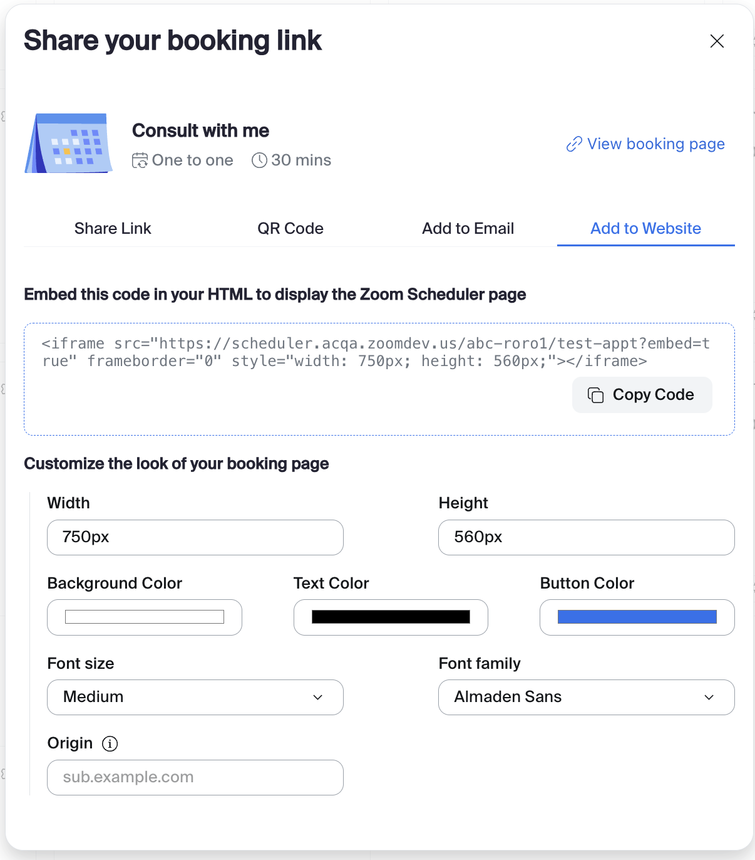The height and width of the screenshot is (860, 755).
Task: Select the Add to Website tab
Action: [x=646, y=229]
